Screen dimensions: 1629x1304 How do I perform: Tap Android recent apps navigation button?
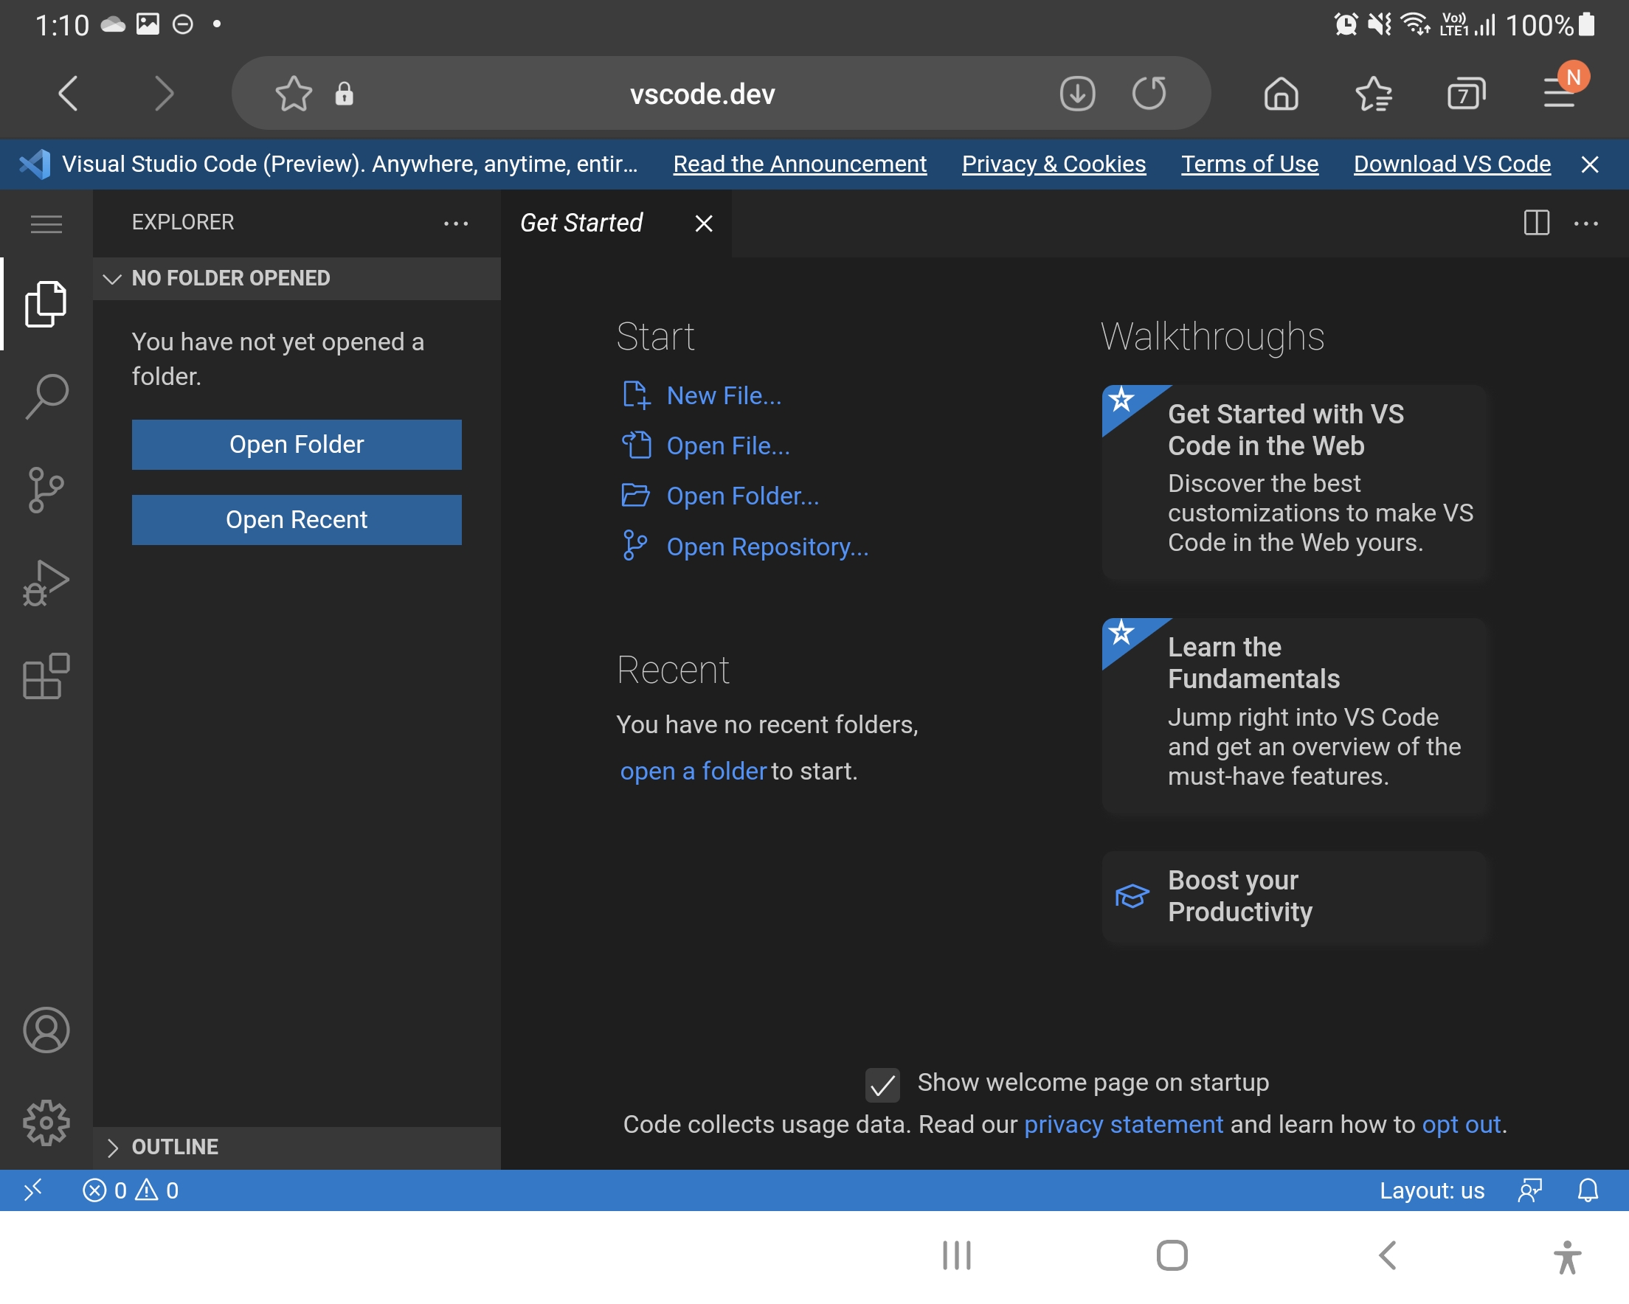[956, 1255]
